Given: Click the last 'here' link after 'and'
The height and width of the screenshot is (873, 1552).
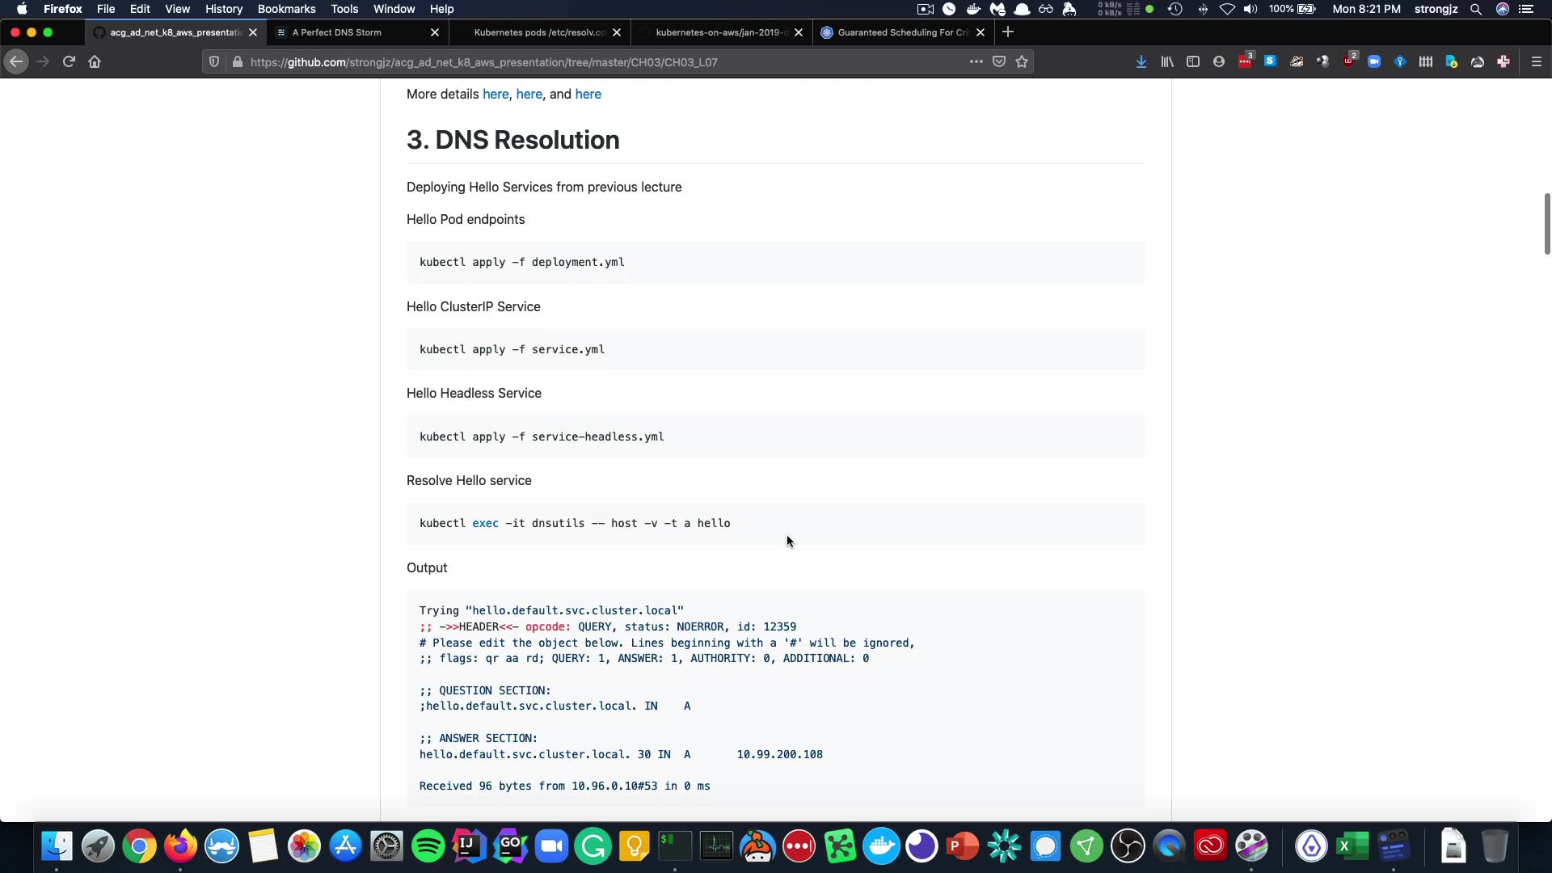Looking at the screenshot, I should click(x=588, y=94).
